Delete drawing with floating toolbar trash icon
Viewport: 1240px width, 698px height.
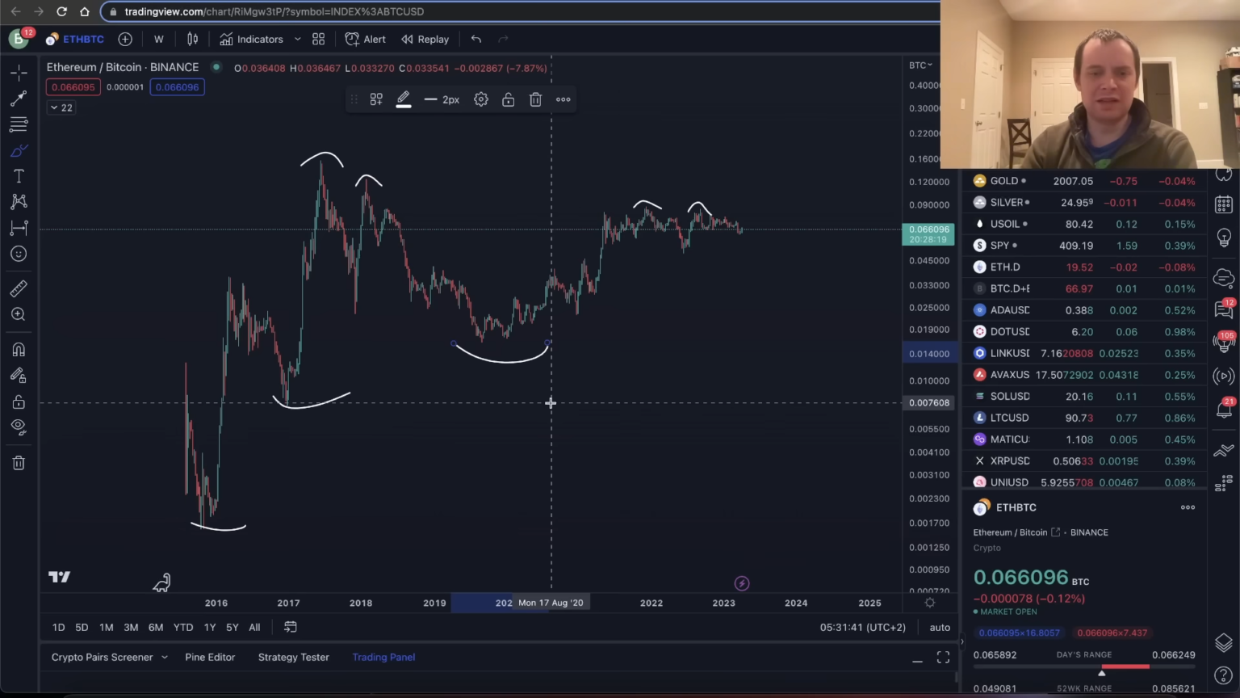tap(535, 99)
